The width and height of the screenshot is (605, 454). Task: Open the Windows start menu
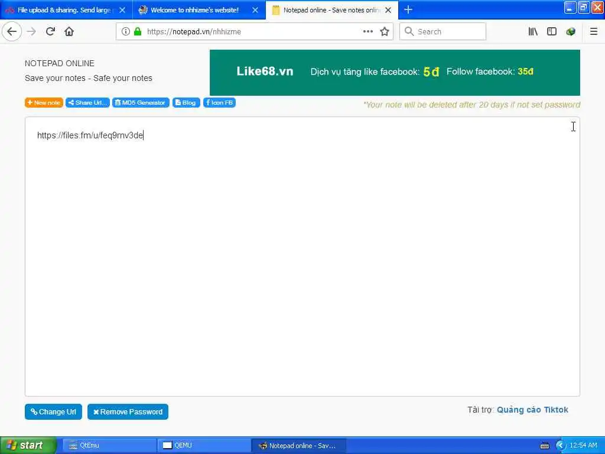pyautogui.click(x=28, y=445)
